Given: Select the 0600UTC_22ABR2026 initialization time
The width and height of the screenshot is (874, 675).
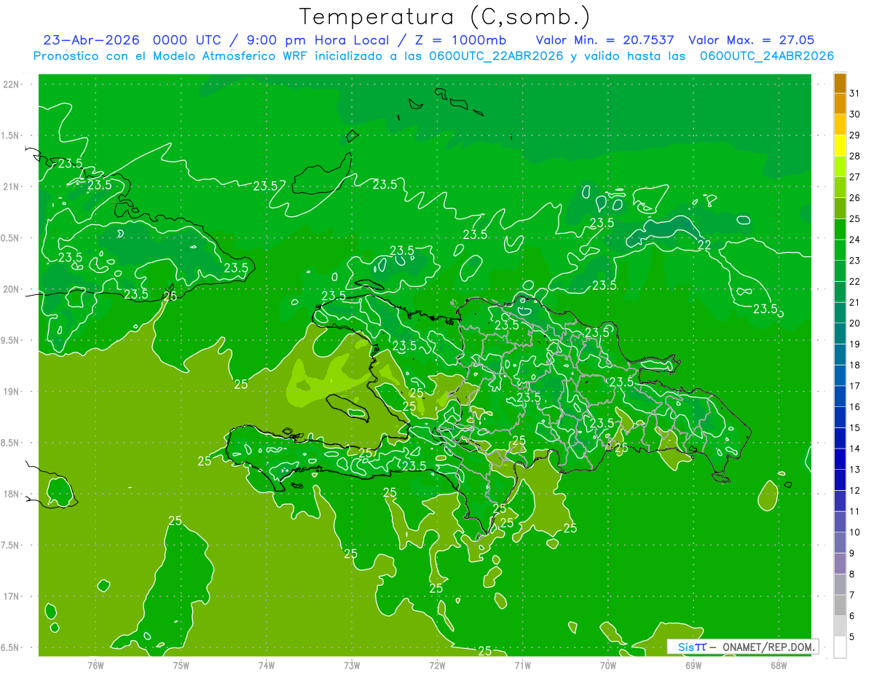Looking at the screenshot, I should point(497,56).
